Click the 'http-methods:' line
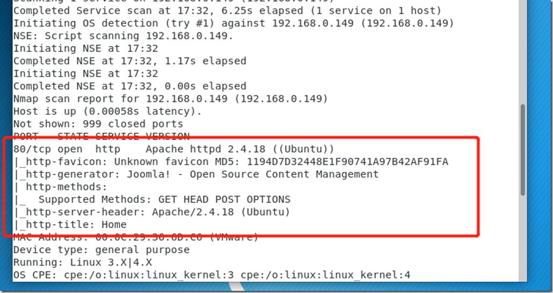Viewport: 553px width, 293px height. click(x=60, y=187)
